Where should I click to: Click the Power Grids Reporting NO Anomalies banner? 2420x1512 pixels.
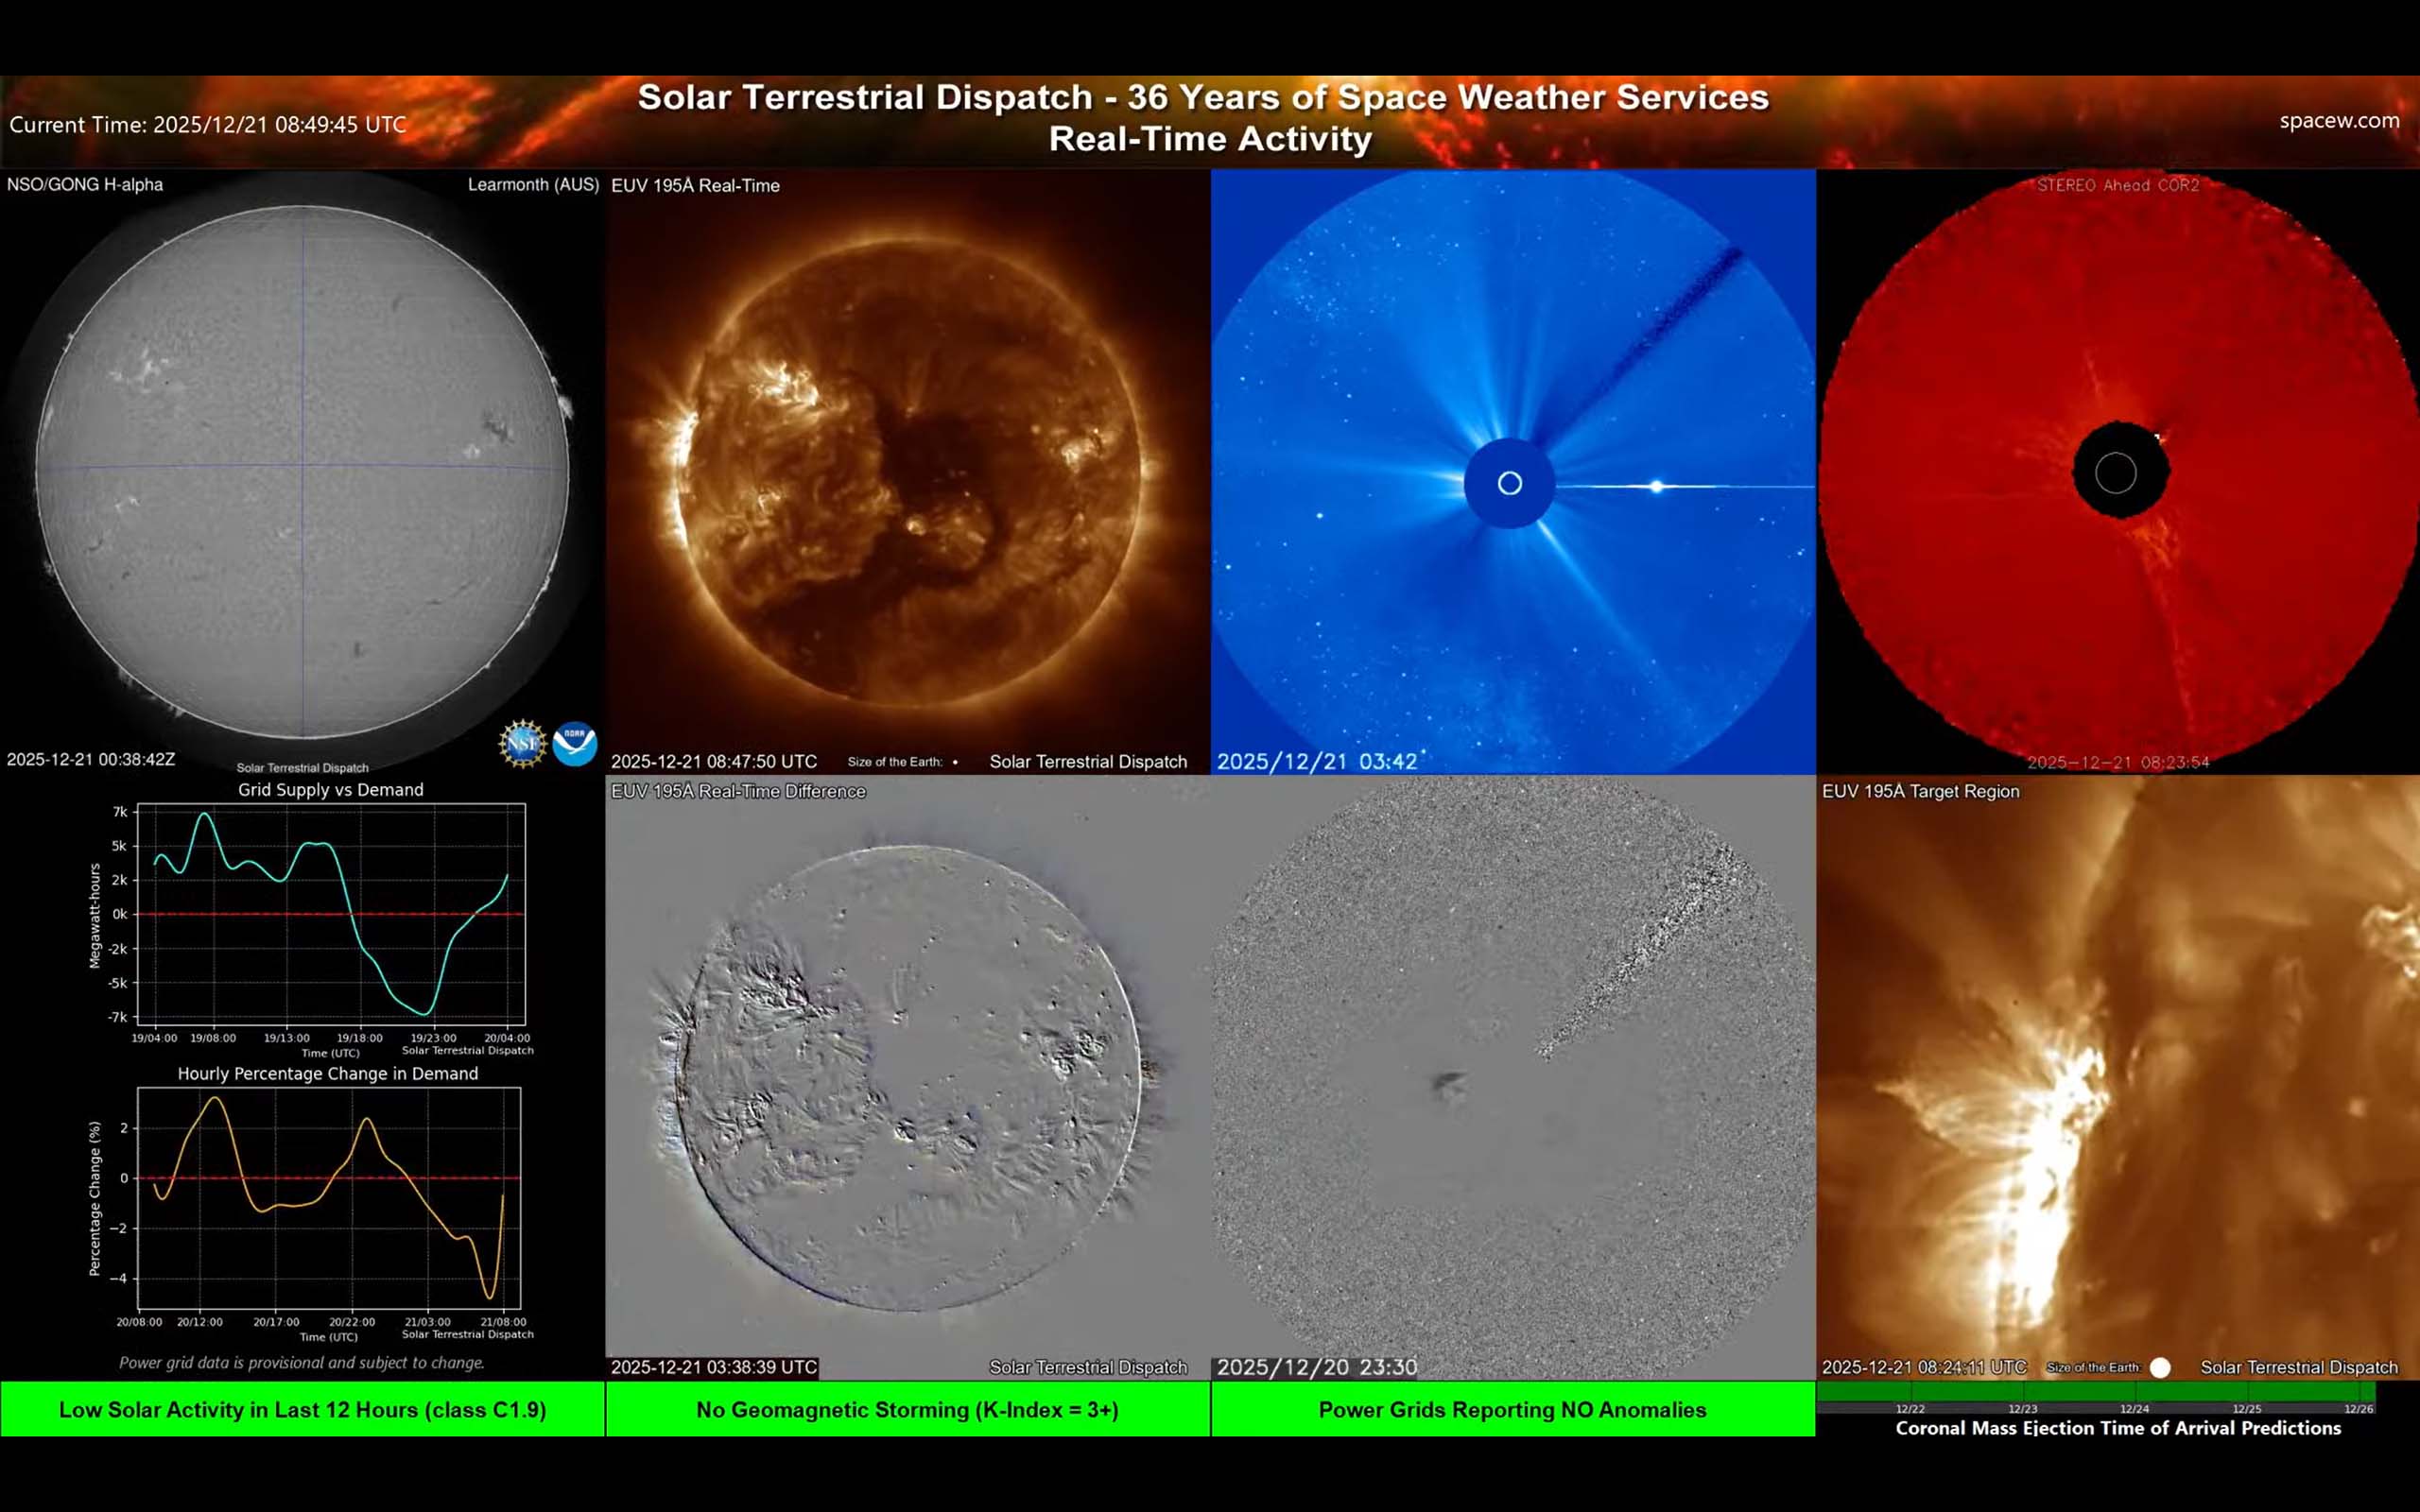[x=1512, y=1409]
